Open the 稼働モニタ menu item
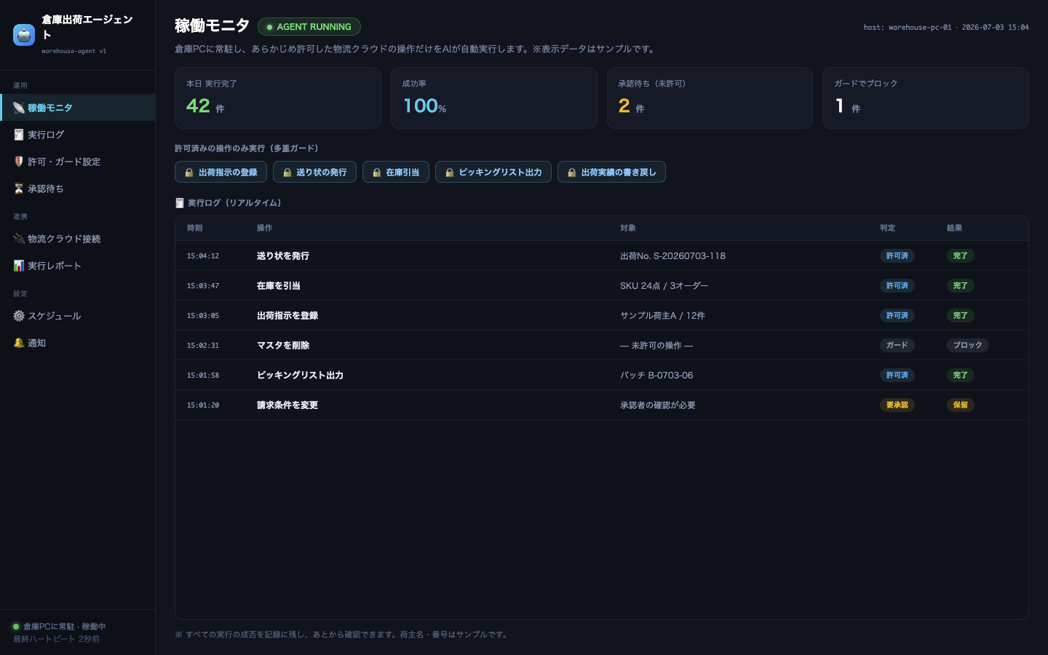 pos(77,108)
